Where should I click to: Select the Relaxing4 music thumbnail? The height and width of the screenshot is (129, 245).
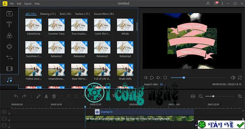[x=125, y=47]
